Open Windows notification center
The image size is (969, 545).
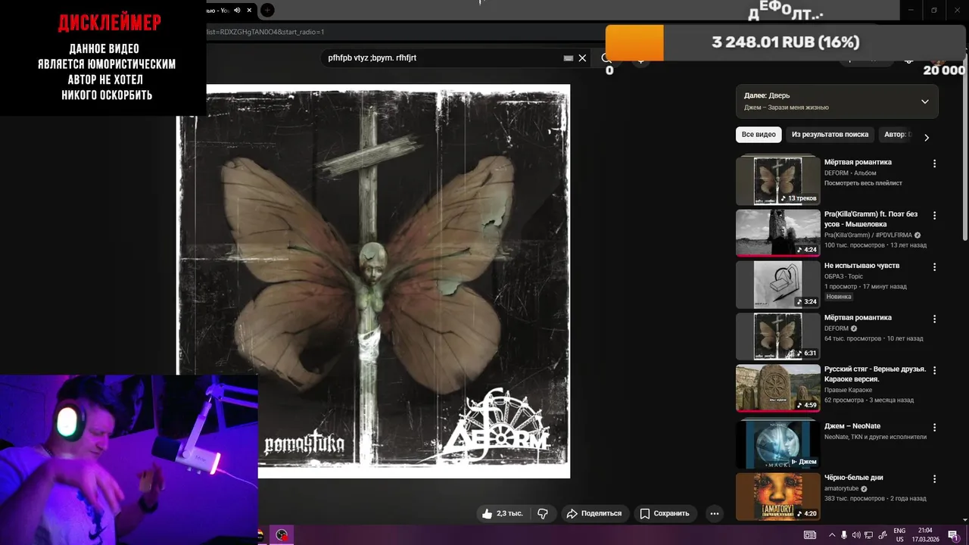click(953, 535)
